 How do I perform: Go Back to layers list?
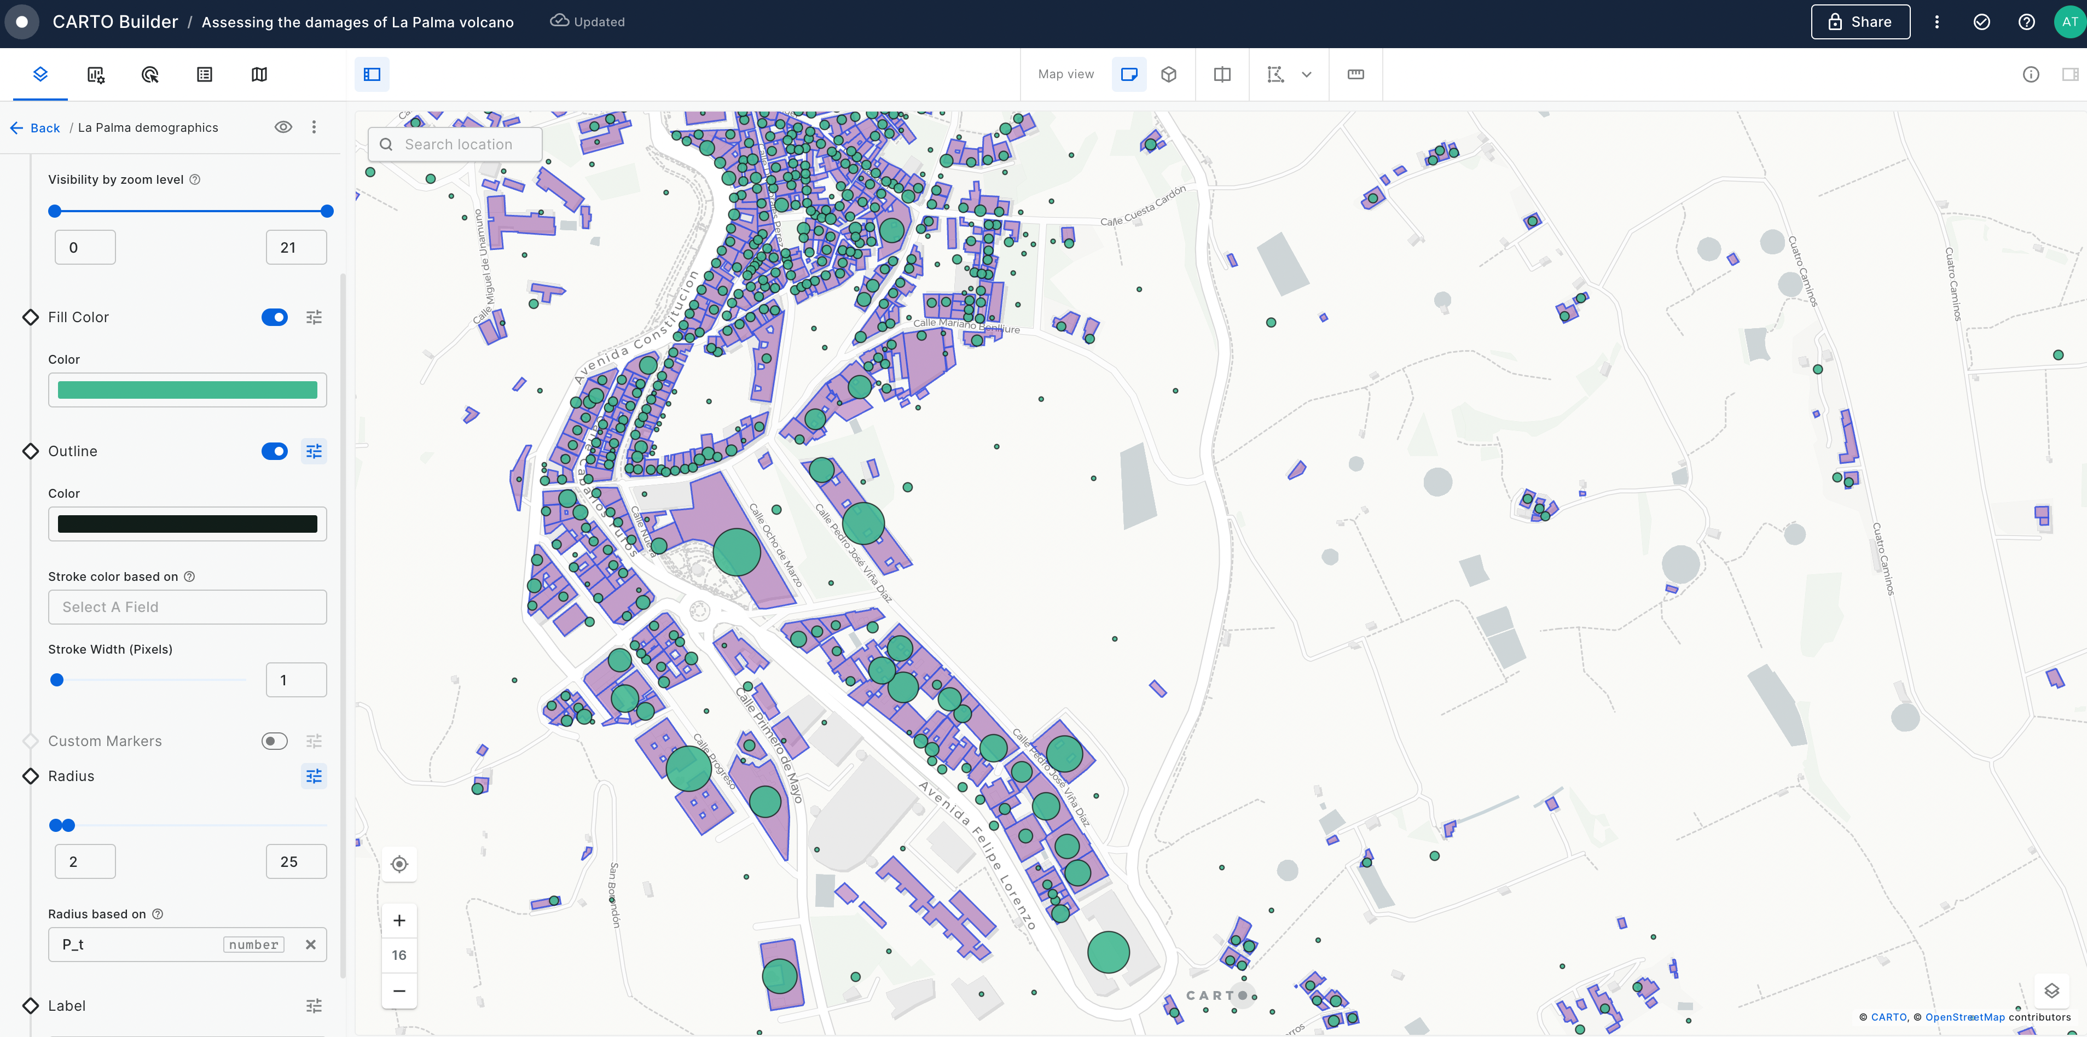36,128
